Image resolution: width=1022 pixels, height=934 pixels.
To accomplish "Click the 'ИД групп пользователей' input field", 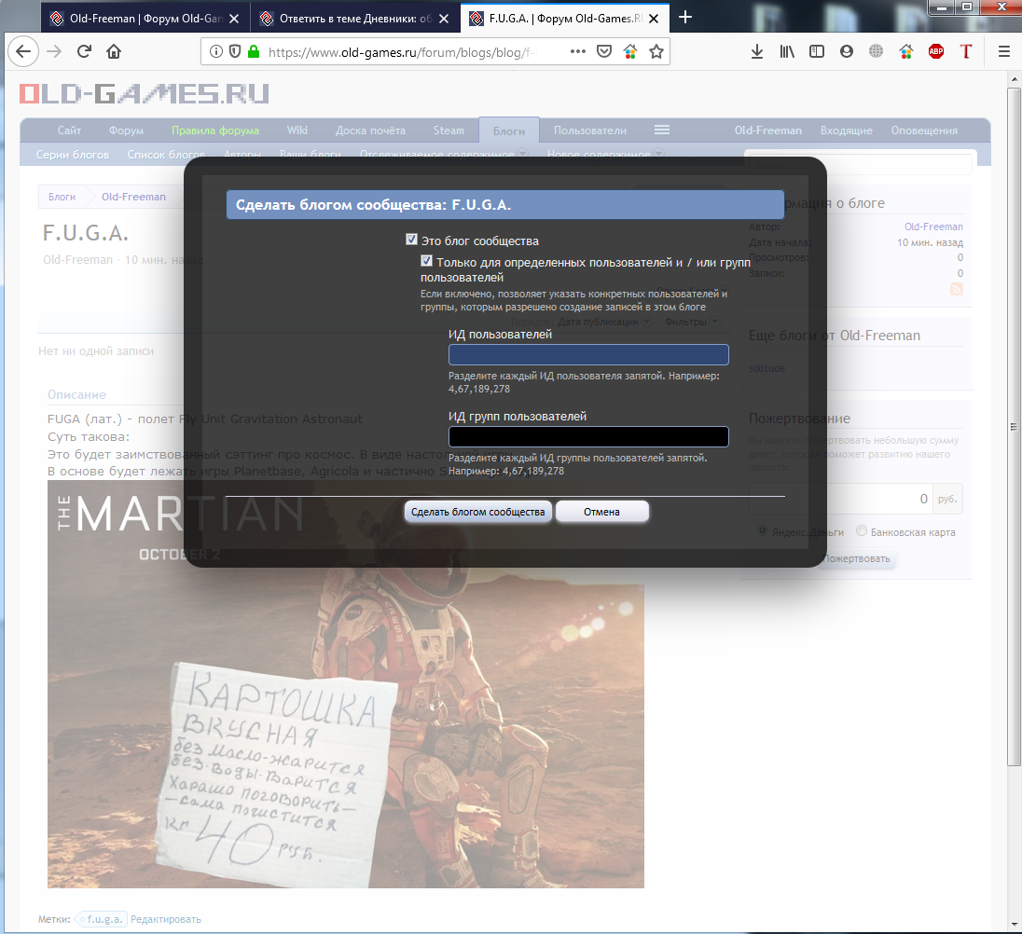I will pos(588,437).
